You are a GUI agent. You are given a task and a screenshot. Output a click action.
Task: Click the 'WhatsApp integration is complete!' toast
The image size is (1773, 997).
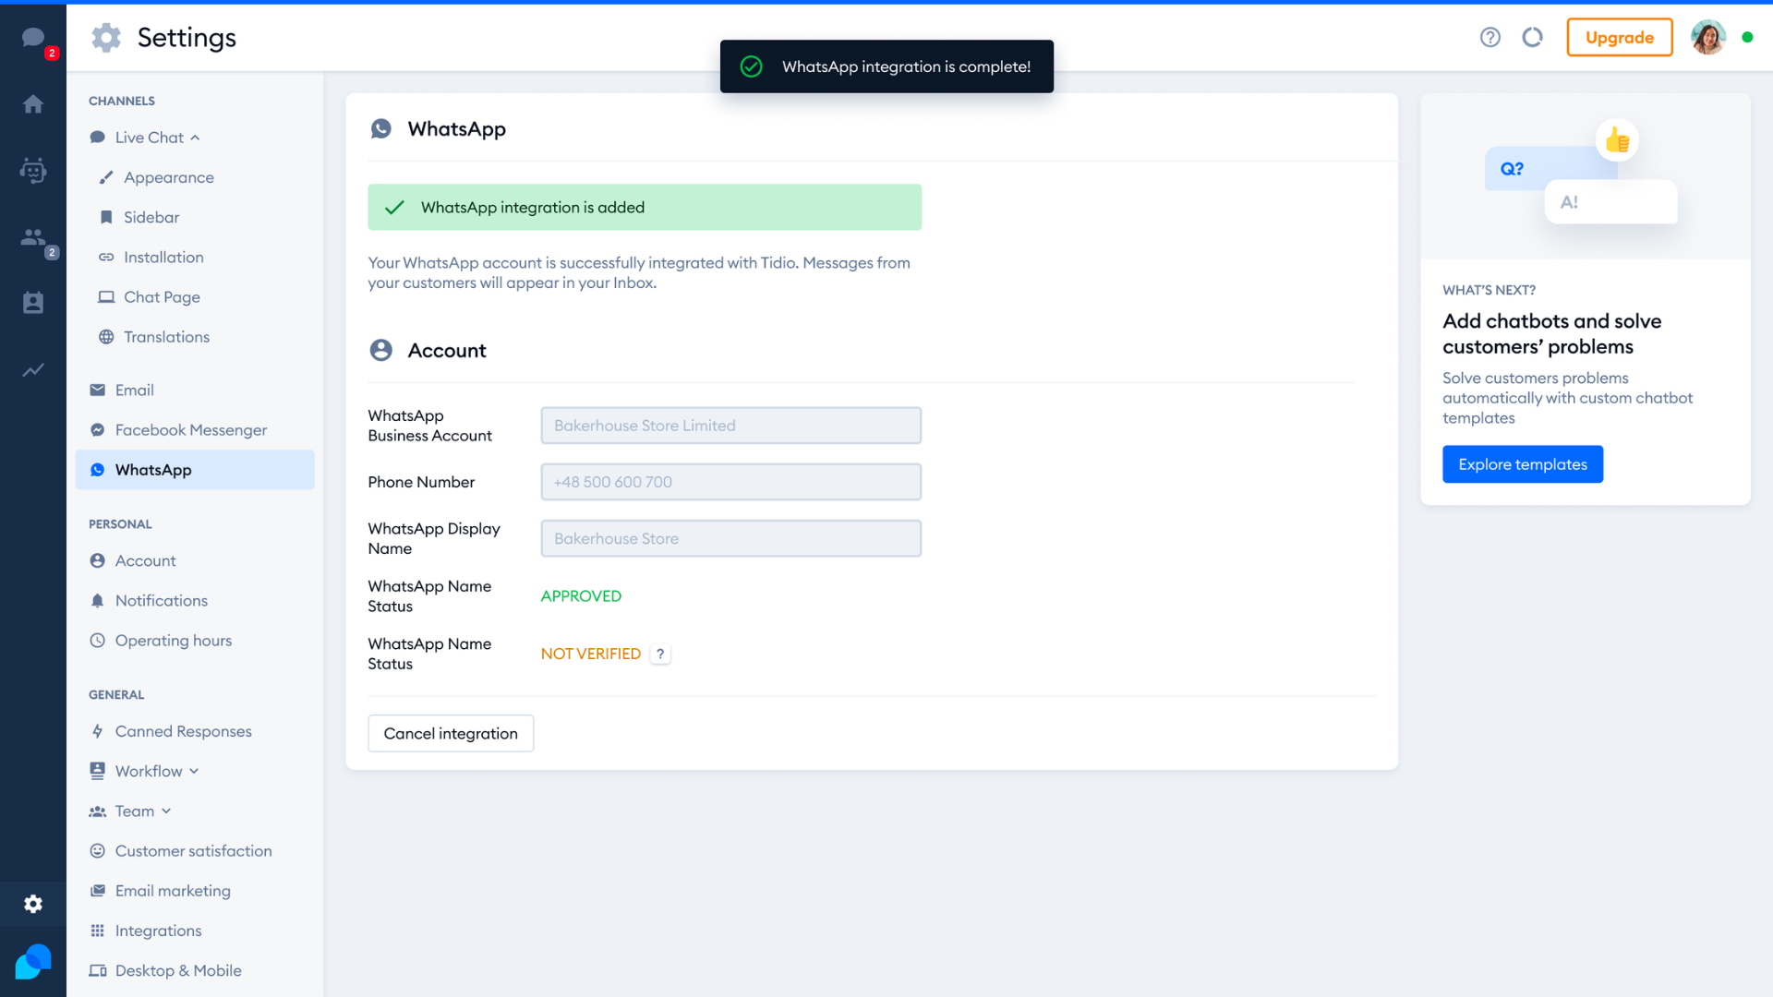pyautogui.click(x=886, y=66)
